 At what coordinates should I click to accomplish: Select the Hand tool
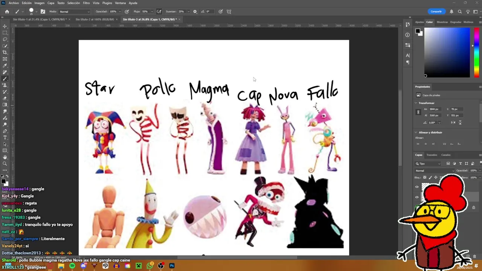(x=5, y=157)
